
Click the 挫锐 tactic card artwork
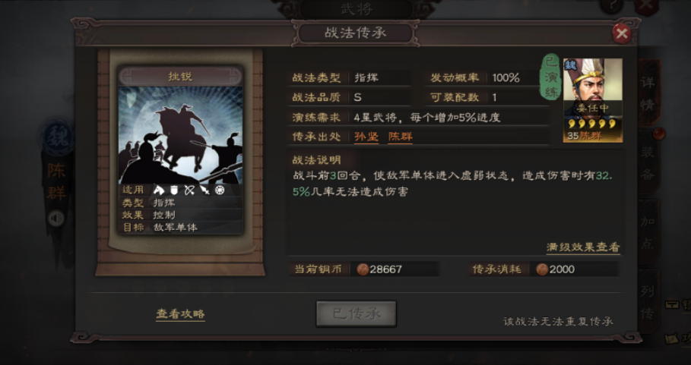pyautogui.click(x=181, y=134)
